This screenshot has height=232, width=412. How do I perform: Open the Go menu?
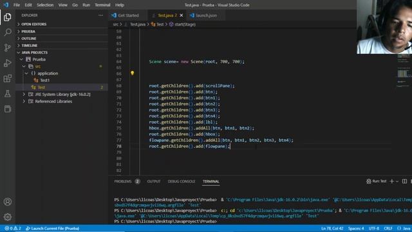[75, 5]
